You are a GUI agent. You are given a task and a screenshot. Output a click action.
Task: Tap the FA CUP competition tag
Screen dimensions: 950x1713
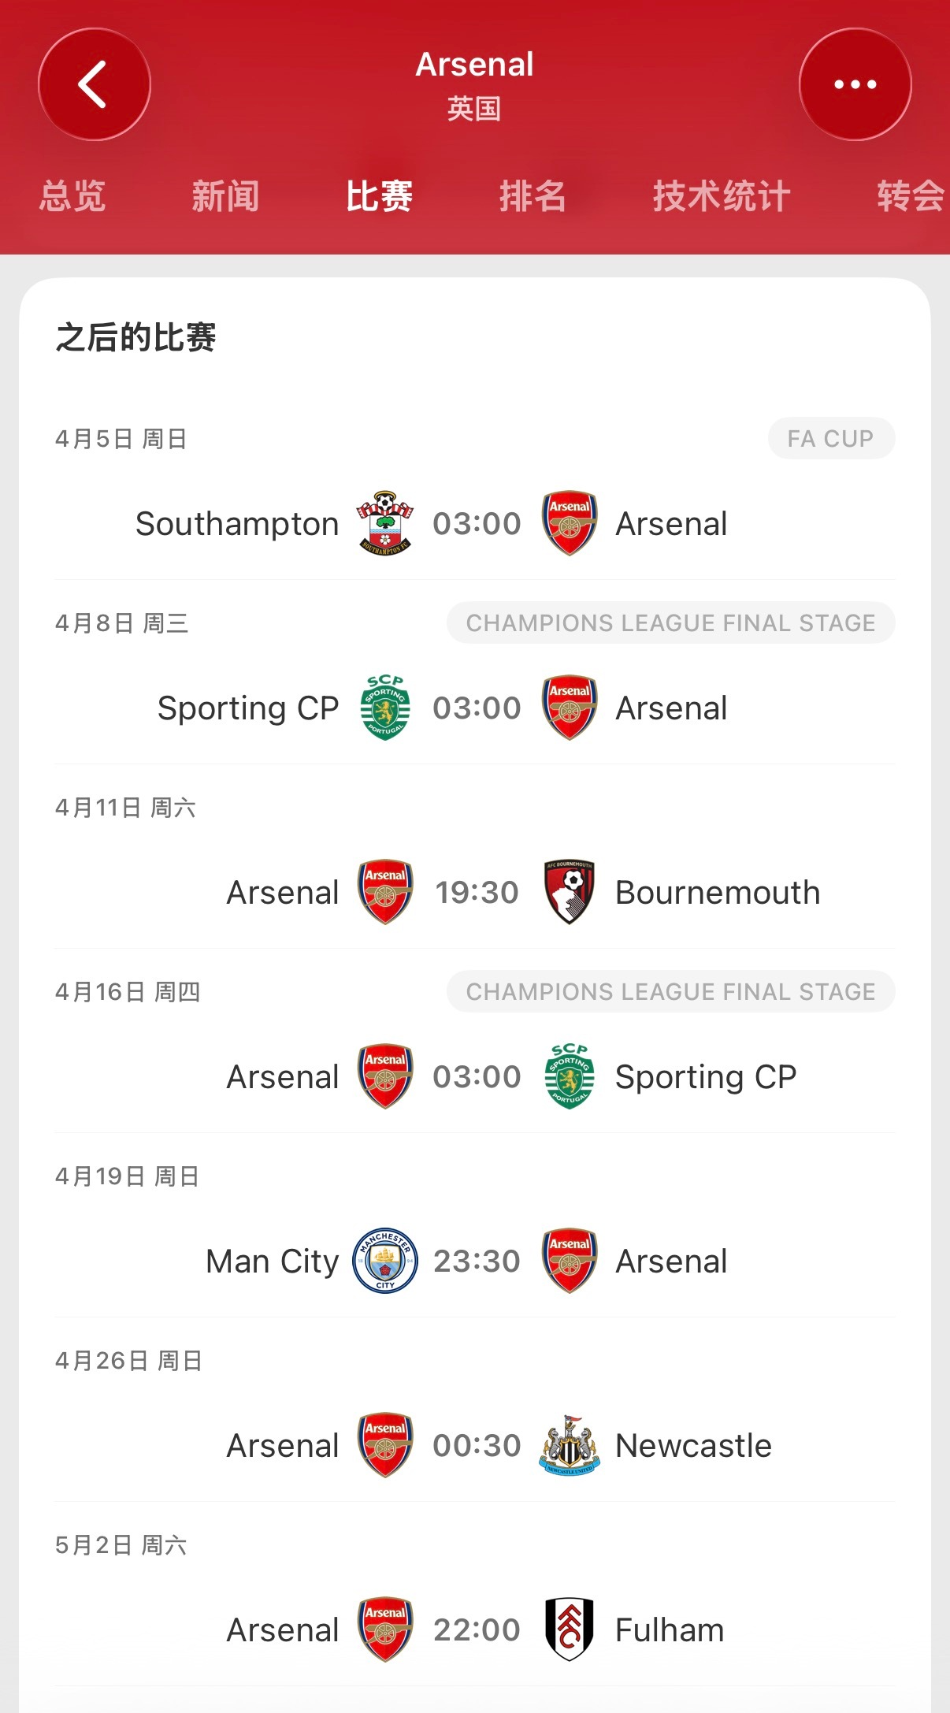coord(830,438)
